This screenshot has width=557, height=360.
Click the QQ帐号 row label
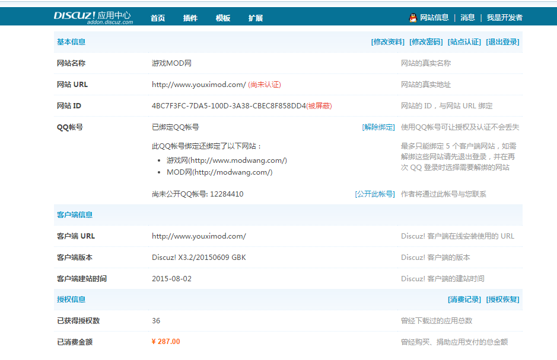click(69, 127)
